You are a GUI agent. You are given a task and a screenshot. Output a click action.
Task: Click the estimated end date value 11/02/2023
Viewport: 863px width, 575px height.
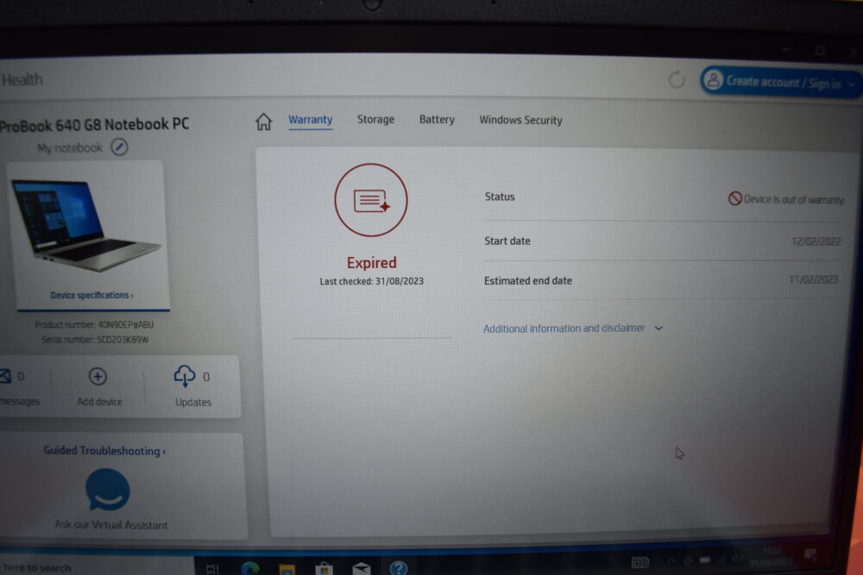(814, 280)
